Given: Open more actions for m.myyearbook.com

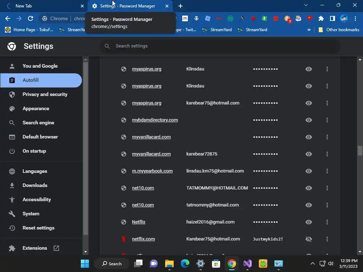Looking at the screenshot, I should (x=327, y=171).
